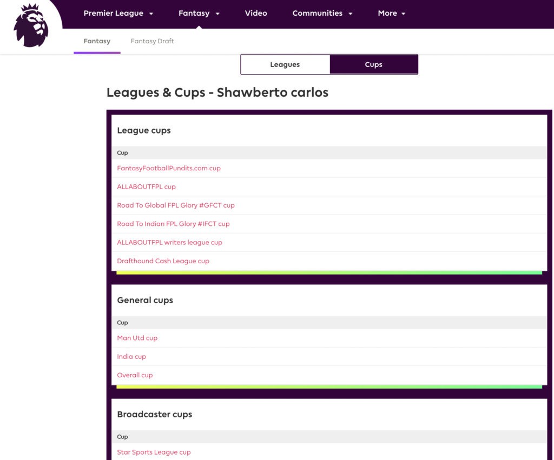Viewport: 554px width, 460px height.
Task: Expand the Premier League dropdown menu
Action: 118,14
